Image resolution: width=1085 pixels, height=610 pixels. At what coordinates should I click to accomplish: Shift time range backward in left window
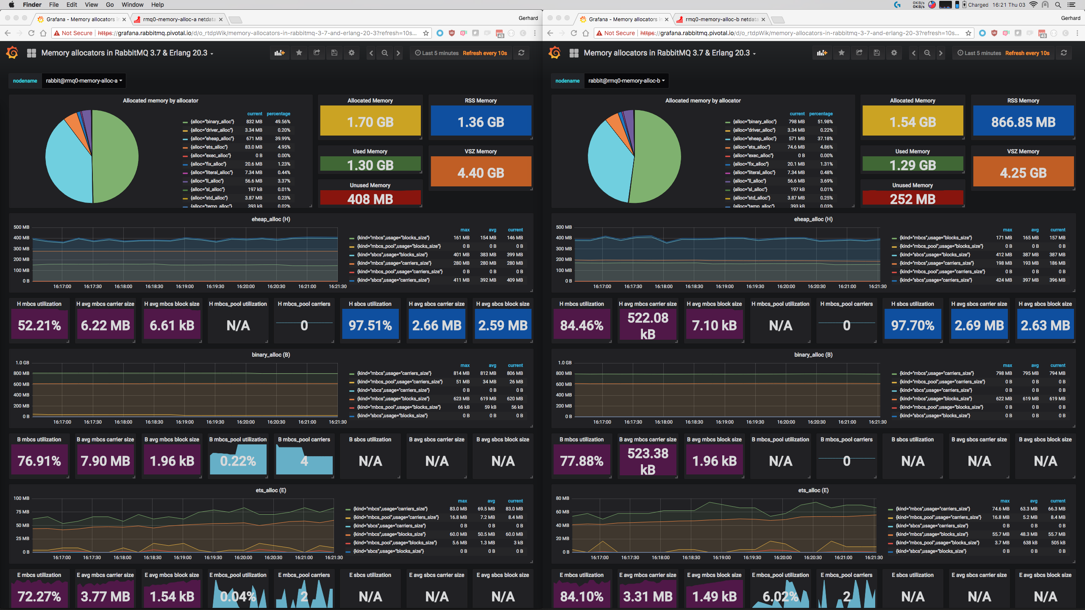[371, 53]
